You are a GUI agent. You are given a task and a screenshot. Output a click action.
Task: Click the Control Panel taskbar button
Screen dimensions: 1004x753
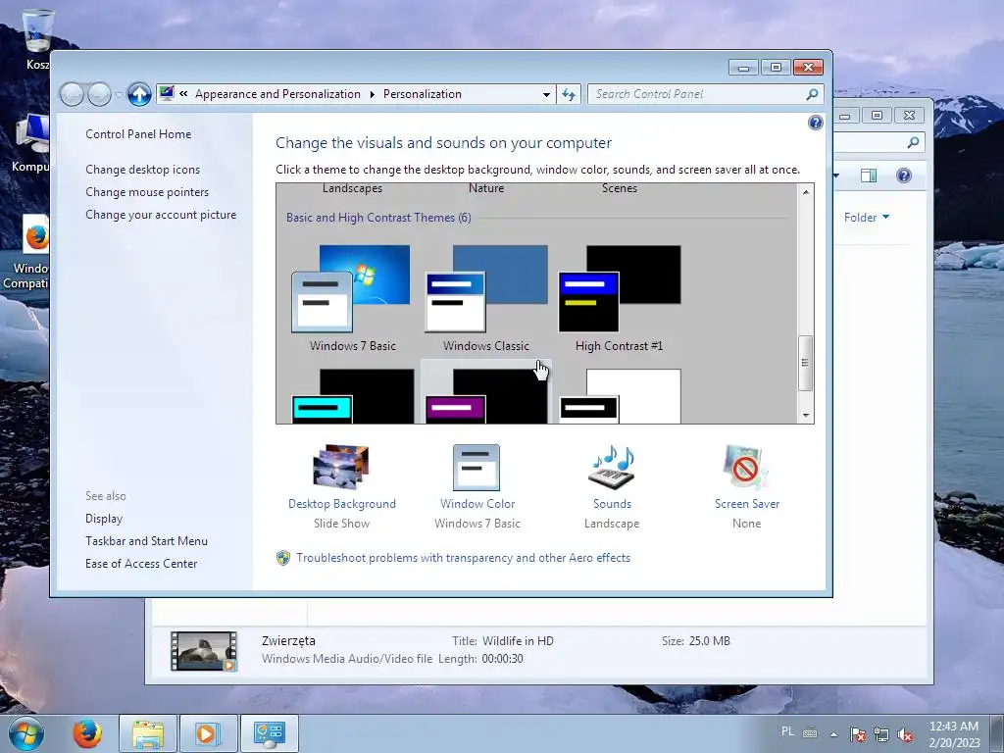click(269, 733)
